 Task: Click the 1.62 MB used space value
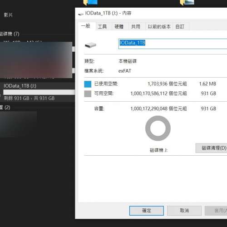[207, 84]
